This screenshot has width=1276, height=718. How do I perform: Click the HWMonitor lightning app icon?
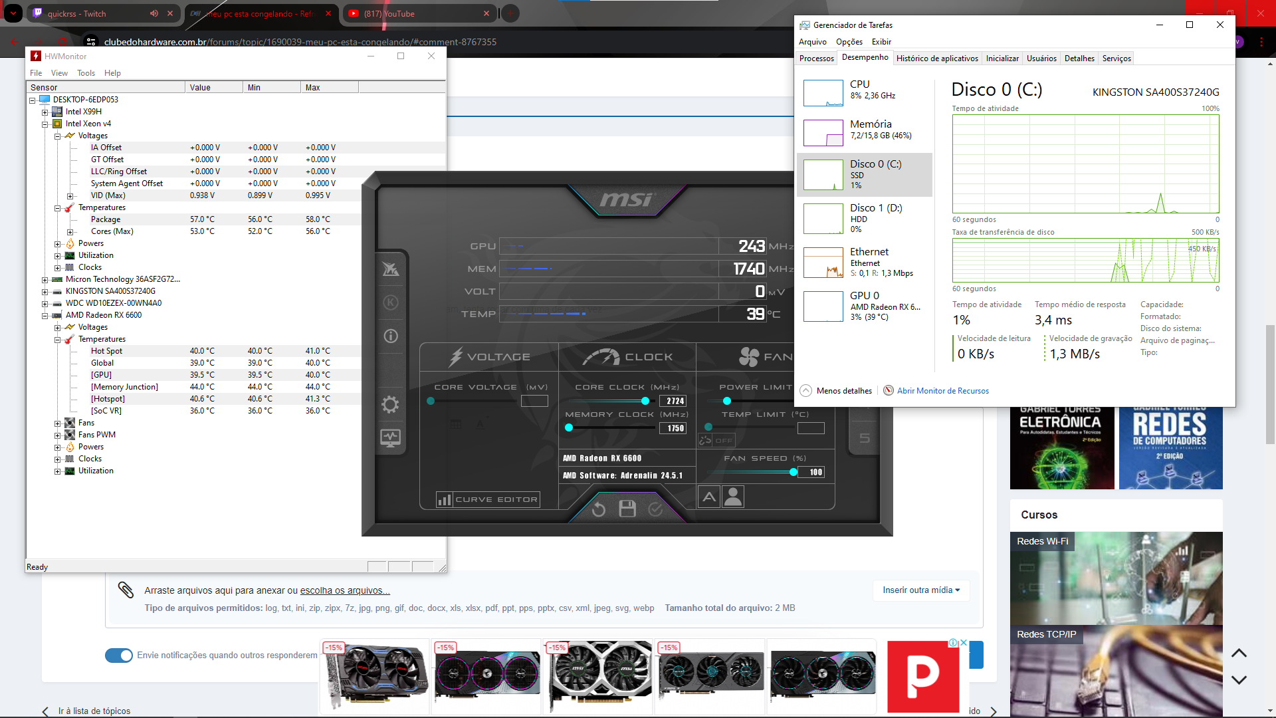click(x=36, y=56)
